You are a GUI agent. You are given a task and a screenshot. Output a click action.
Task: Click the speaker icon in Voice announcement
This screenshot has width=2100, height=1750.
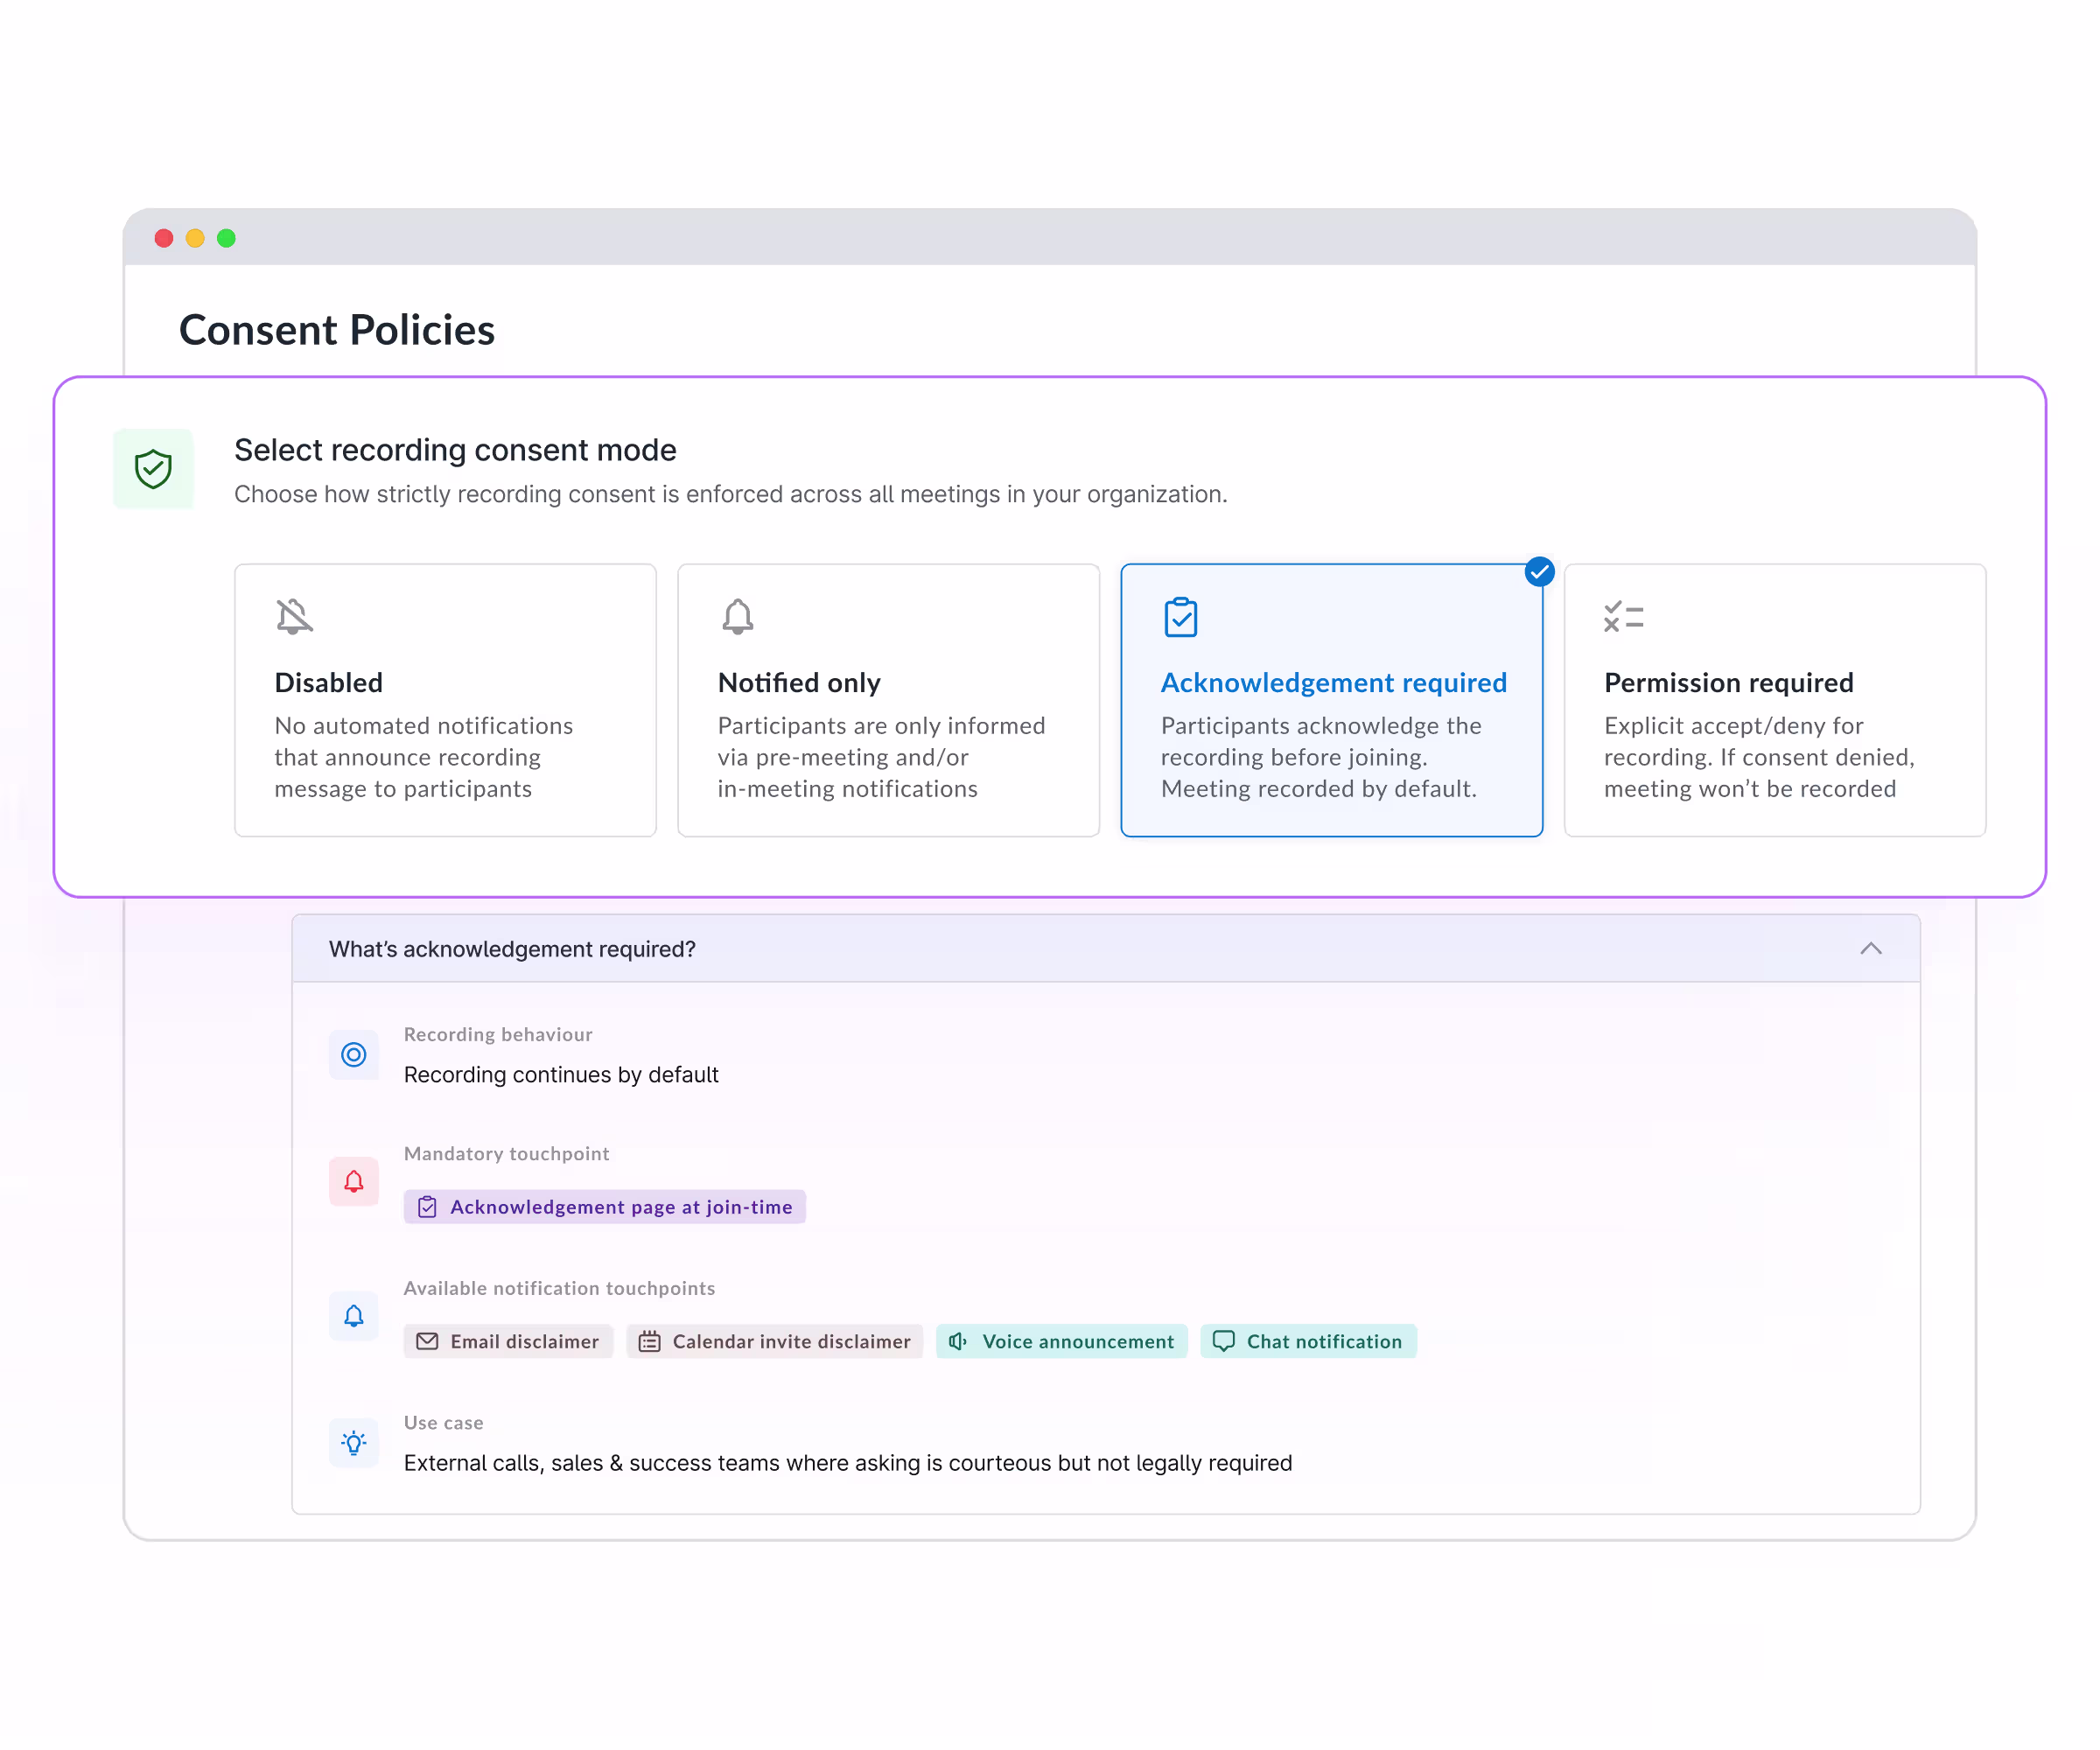pos(958,1342)
